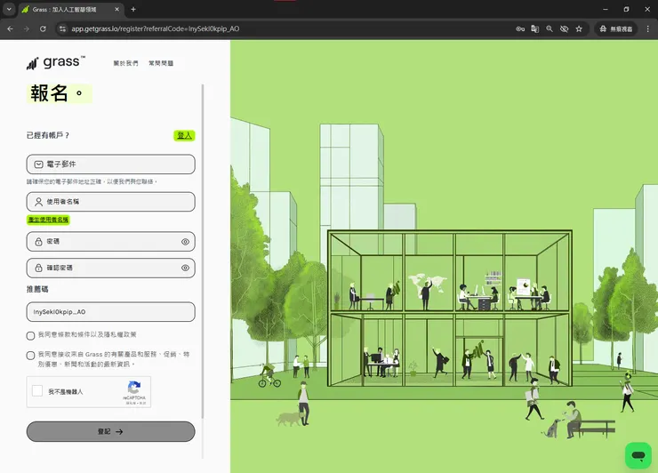Click the reCAPTCHA logo
The width and height of the screenshot is (658, 473).
coord(134,387)
